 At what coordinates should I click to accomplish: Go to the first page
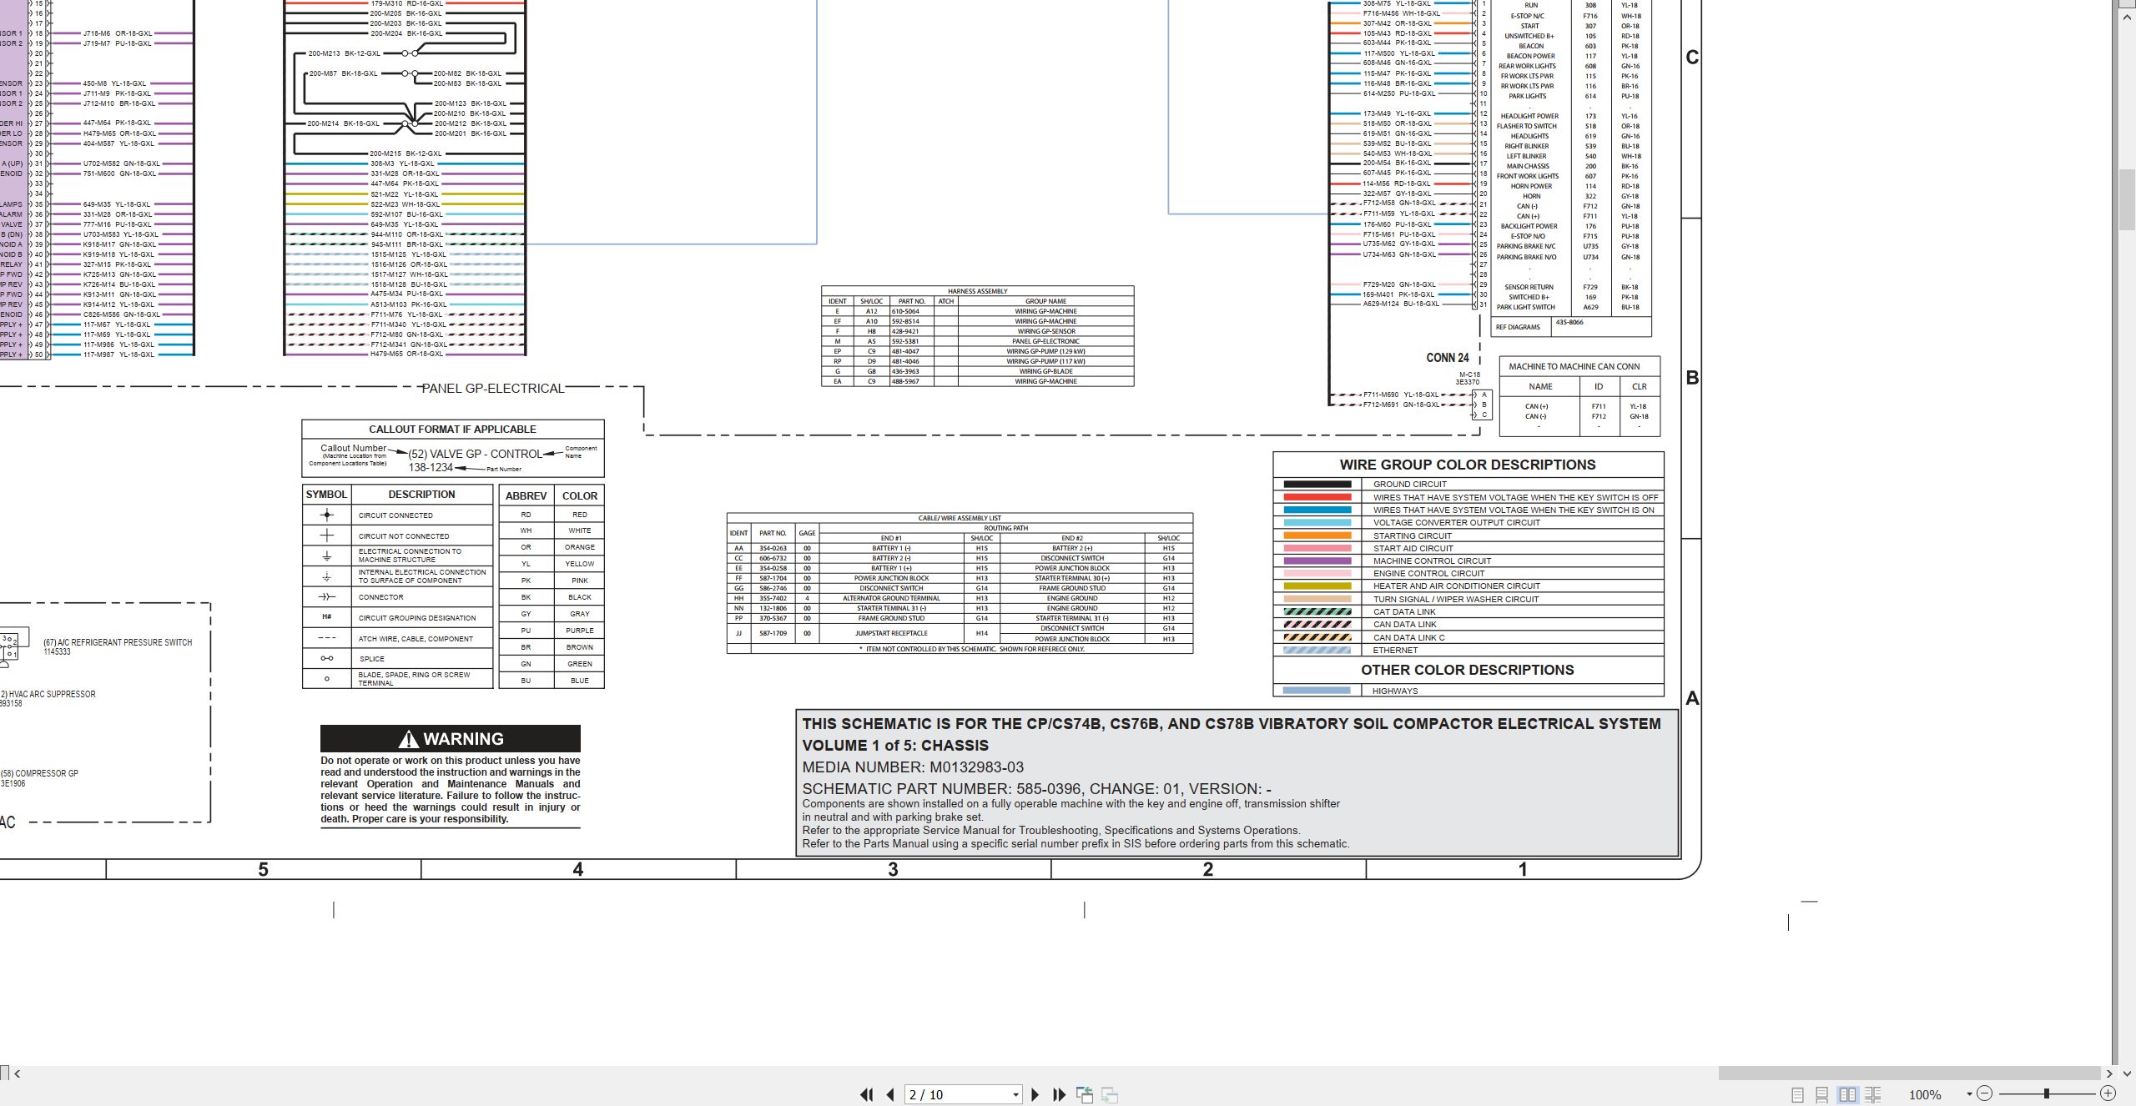coord(867,1094)
